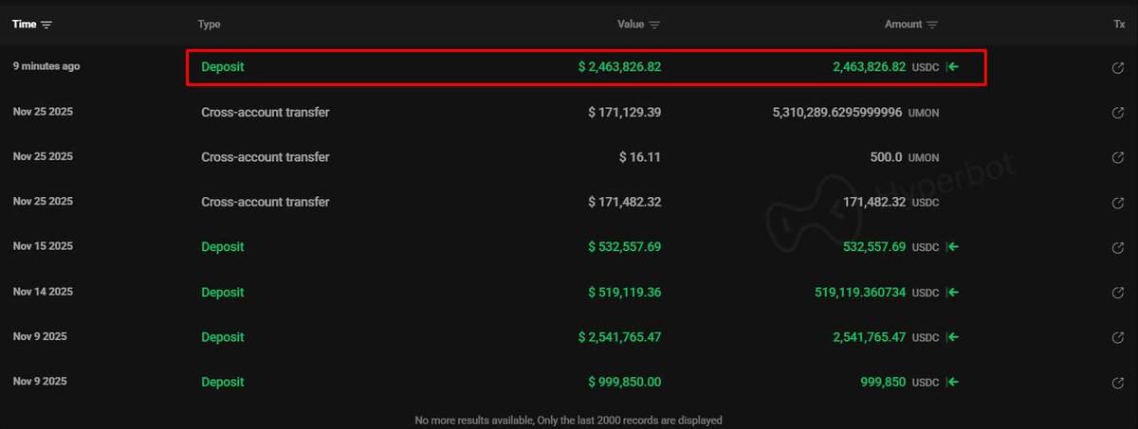Image resolution: width=1138 pixels, height=429 pixels.
Task: Click the Nov 15 2025 Deposit label
Action: click(223, 247)
